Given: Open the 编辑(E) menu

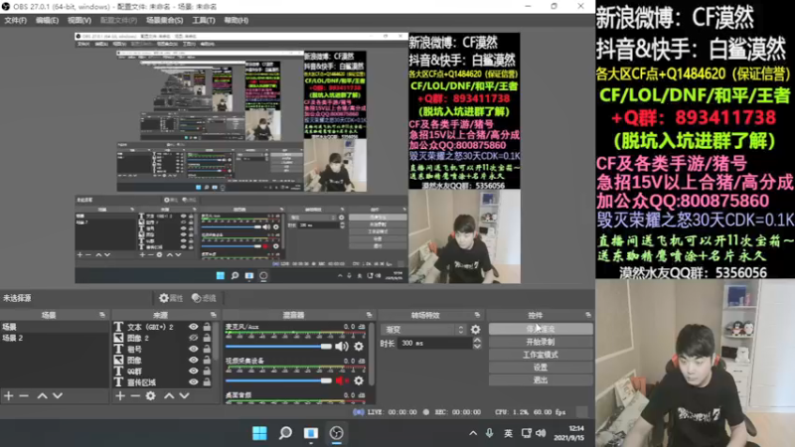Looking at the screenshot, I should tap(47, 20).
